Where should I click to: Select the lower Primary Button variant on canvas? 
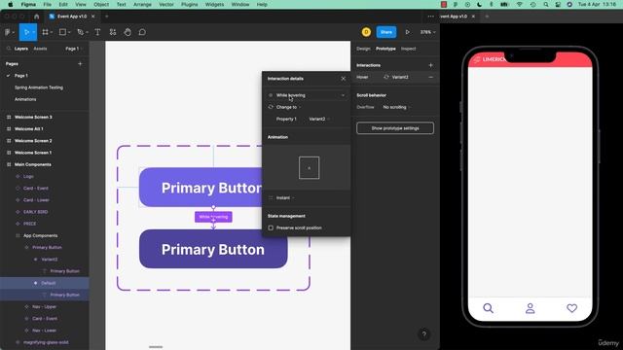point(213,249)
